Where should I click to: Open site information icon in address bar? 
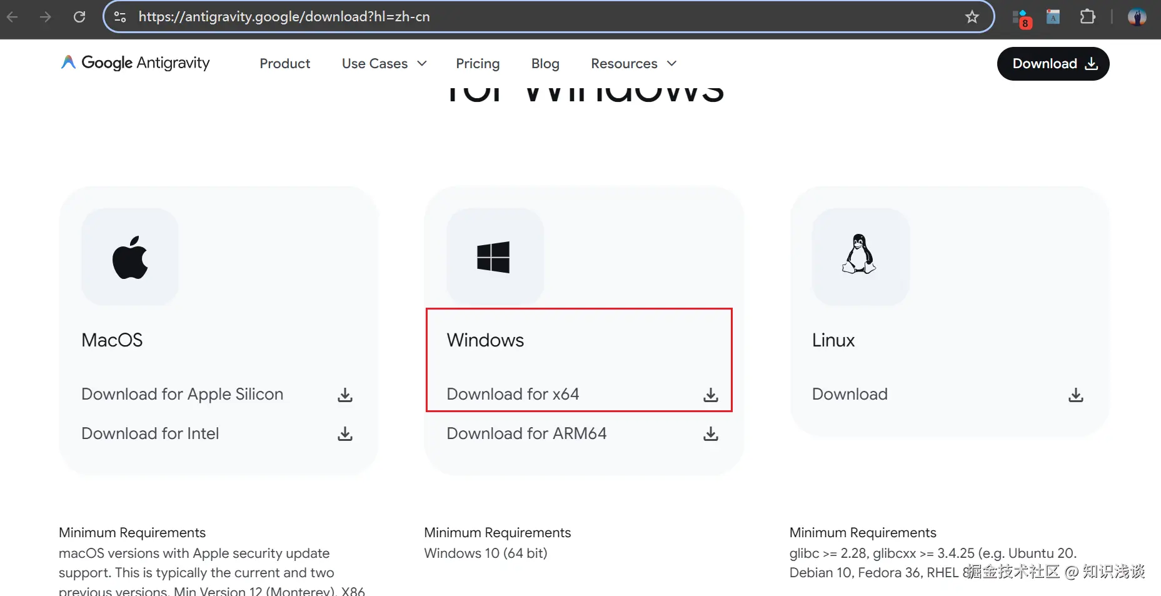[x=120, y=17]
